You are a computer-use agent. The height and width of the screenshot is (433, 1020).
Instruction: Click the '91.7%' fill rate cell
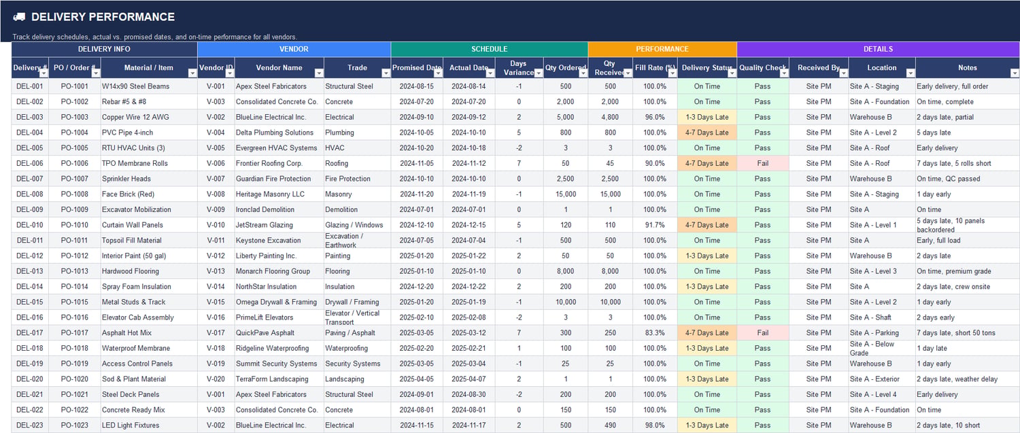tap(655, 225)
